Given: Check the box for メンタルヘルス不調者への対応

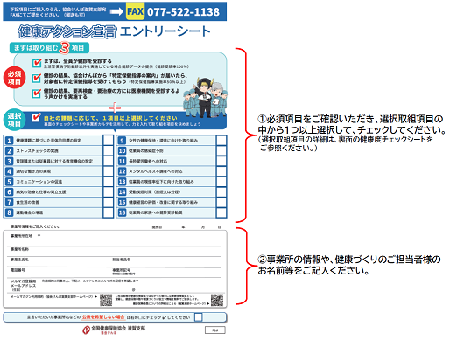Looking at the screenshot, I should click(221, 171).
